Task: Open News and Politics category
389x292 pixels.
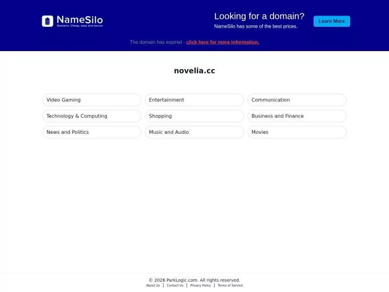Action: 92,132
